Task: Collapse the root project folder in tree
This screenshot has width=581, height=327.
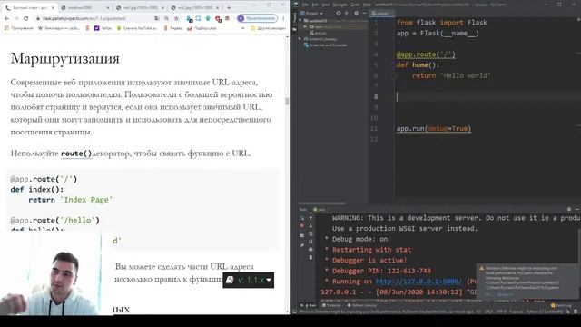Action: [x=300, y=21]
